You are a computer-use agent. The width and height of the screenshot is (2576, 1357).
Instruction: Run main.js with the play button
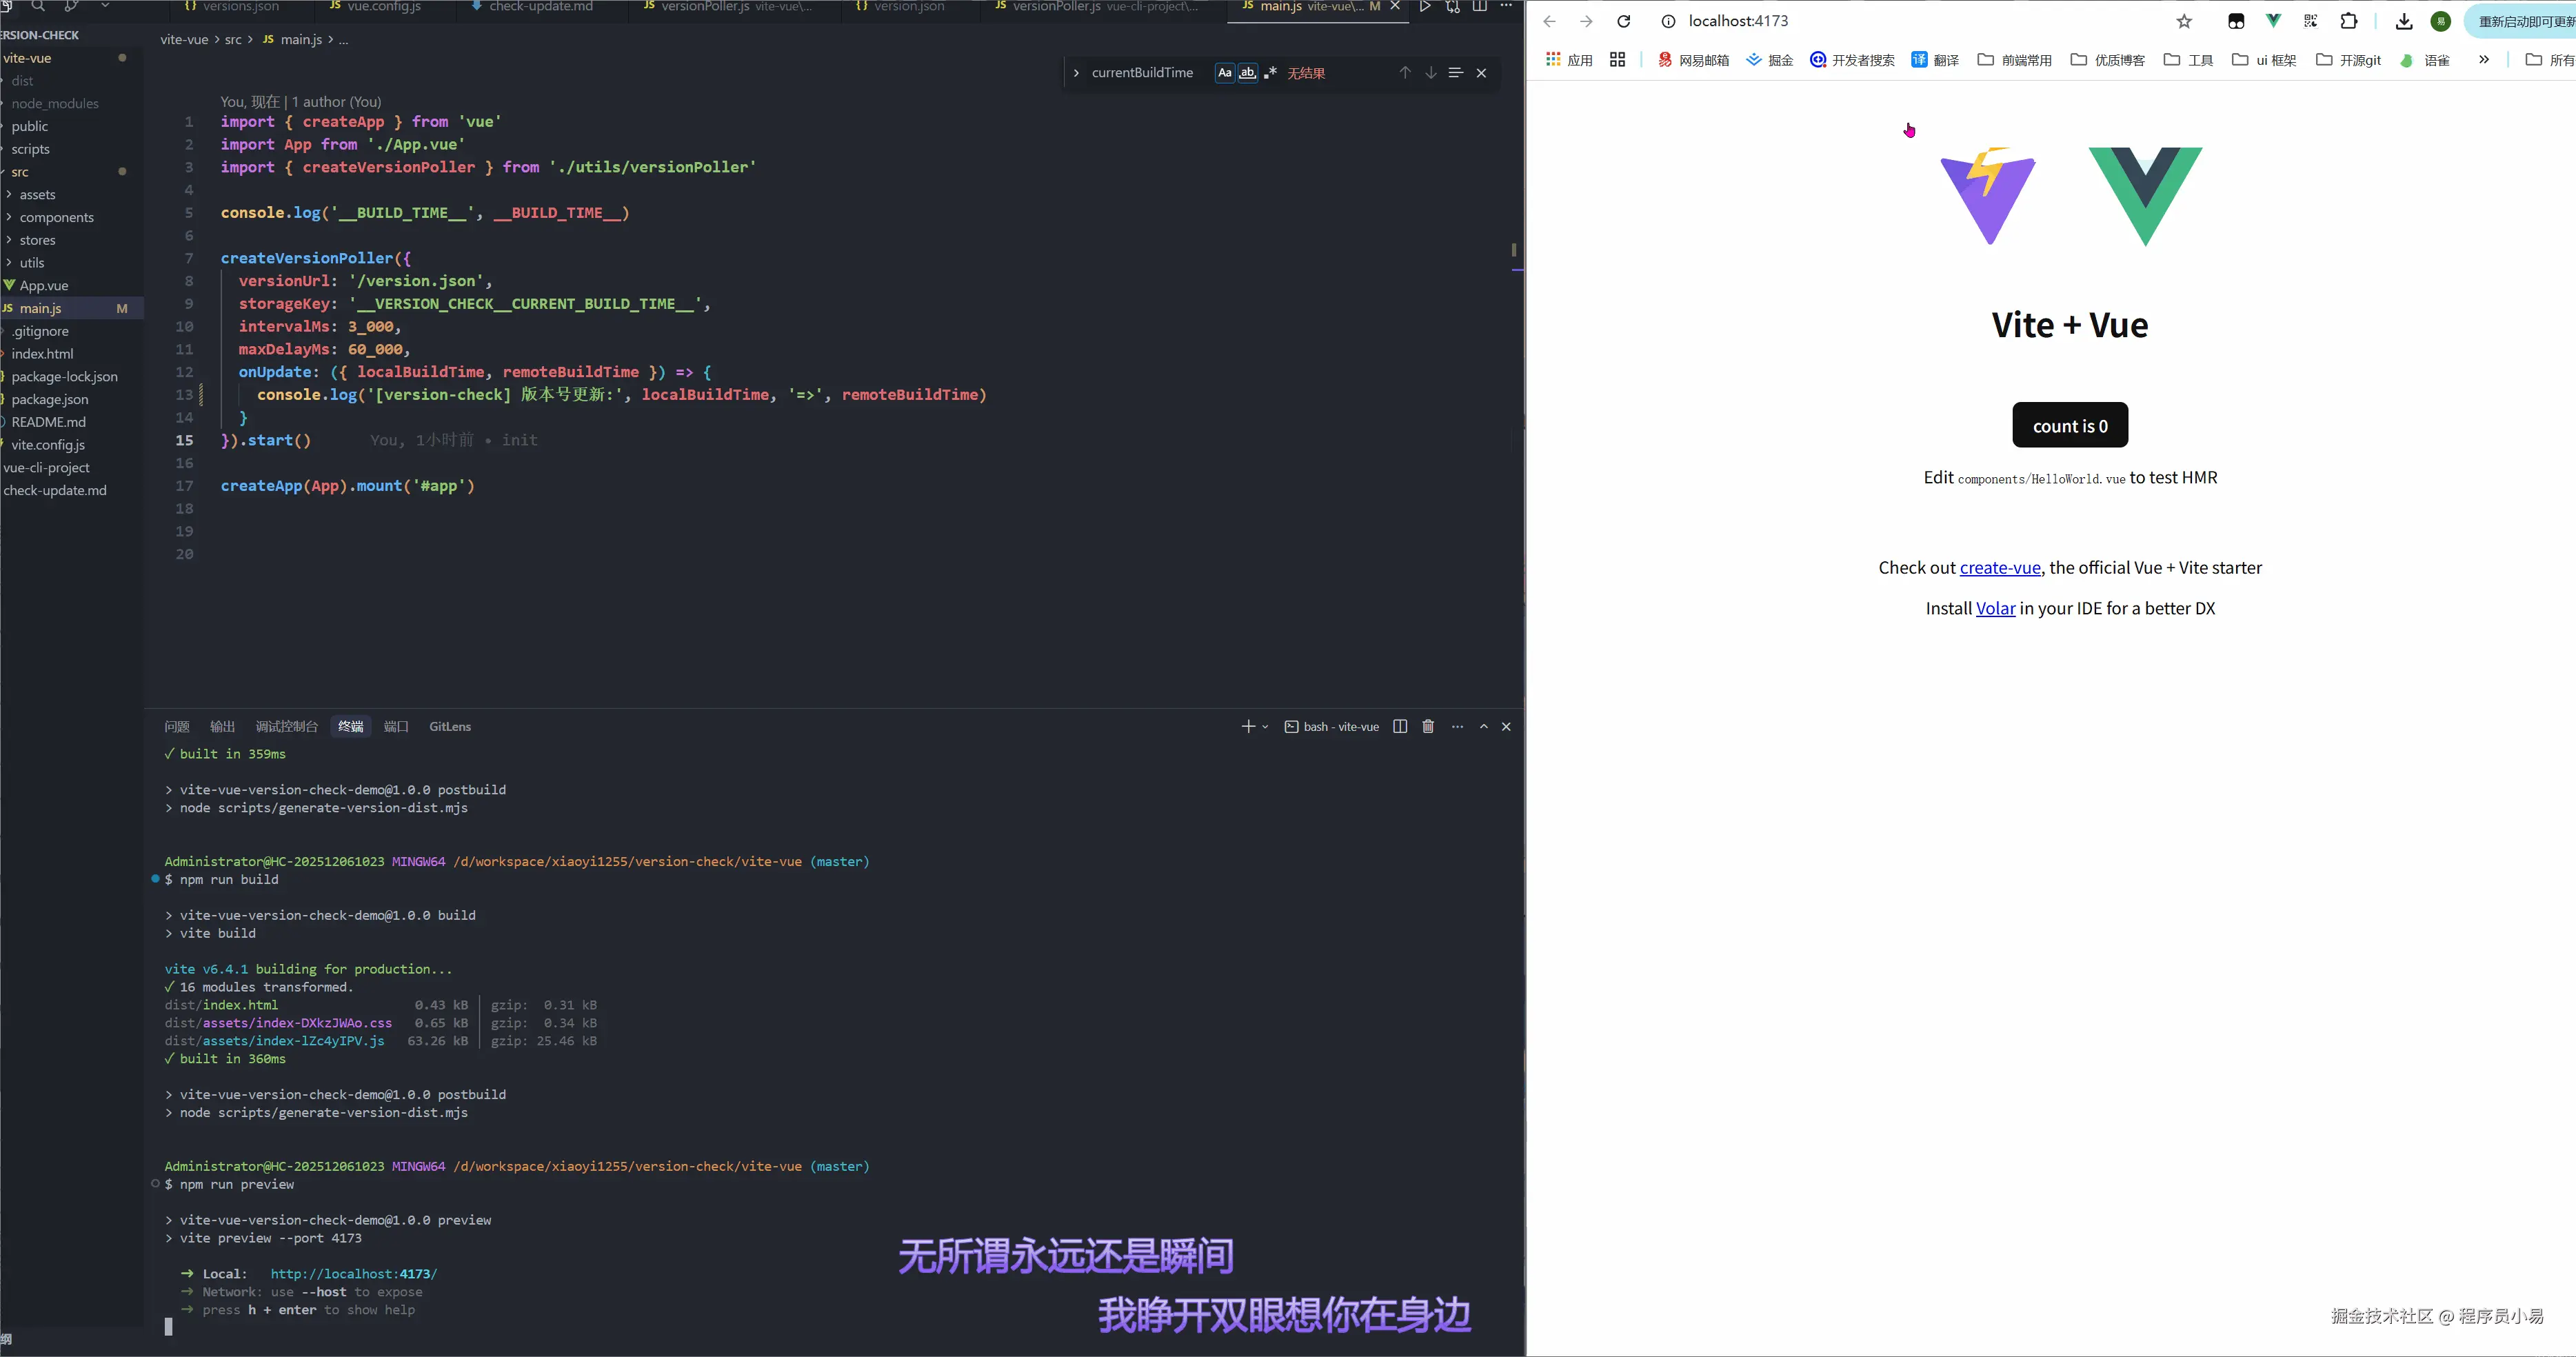(1425, 6)
